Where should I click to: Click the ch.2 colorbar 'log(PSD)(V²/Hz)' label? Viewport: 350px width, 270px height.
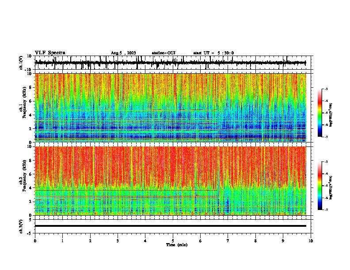[x=331, y=187]
